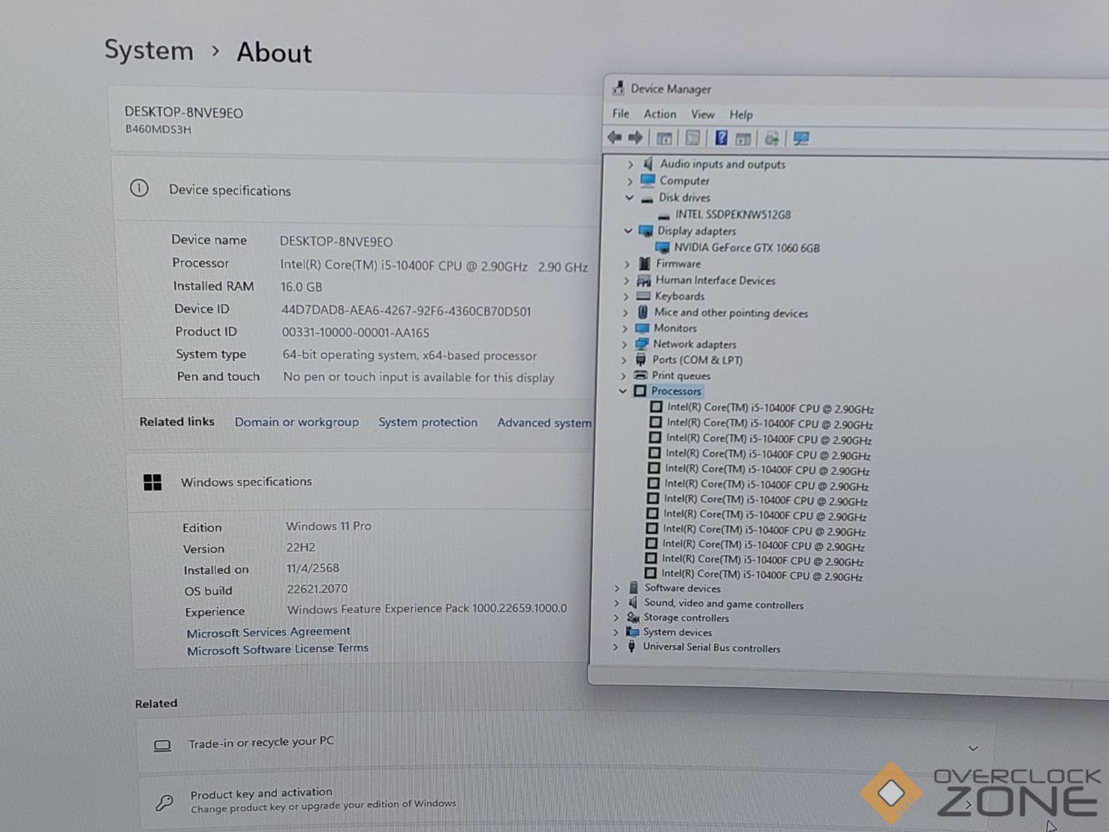Click the Windows Feature Experience Pack text

pos(427,608)
